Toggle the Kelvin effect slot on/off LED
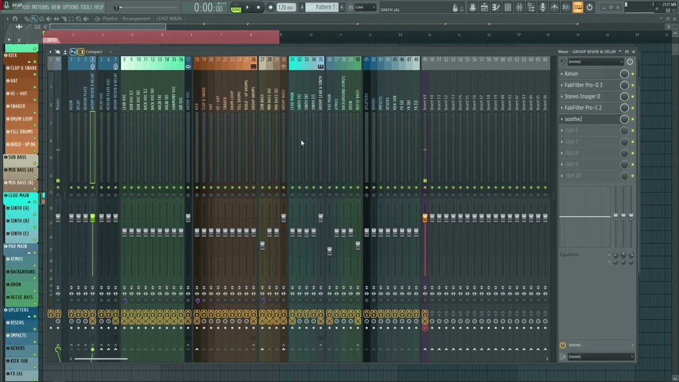The image size is (679, 382). coord(632,74)
